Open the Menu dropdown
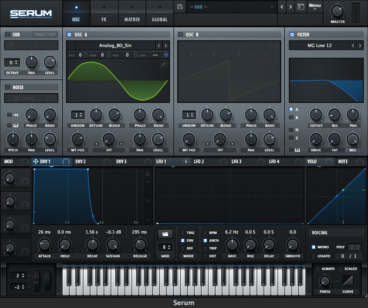The height and width of the screenshot is (308, 368). [x=315, y=6]
